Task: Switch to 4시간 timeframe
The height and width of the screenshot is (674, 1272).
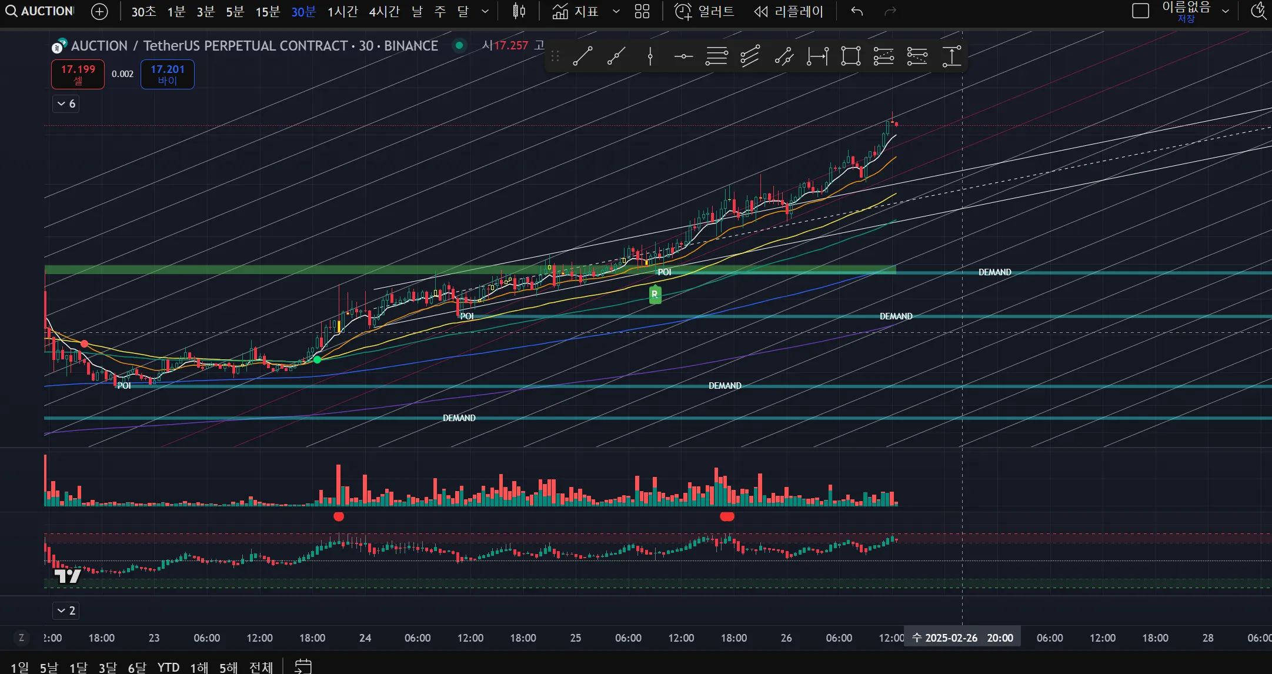Action: coord(384,12)
